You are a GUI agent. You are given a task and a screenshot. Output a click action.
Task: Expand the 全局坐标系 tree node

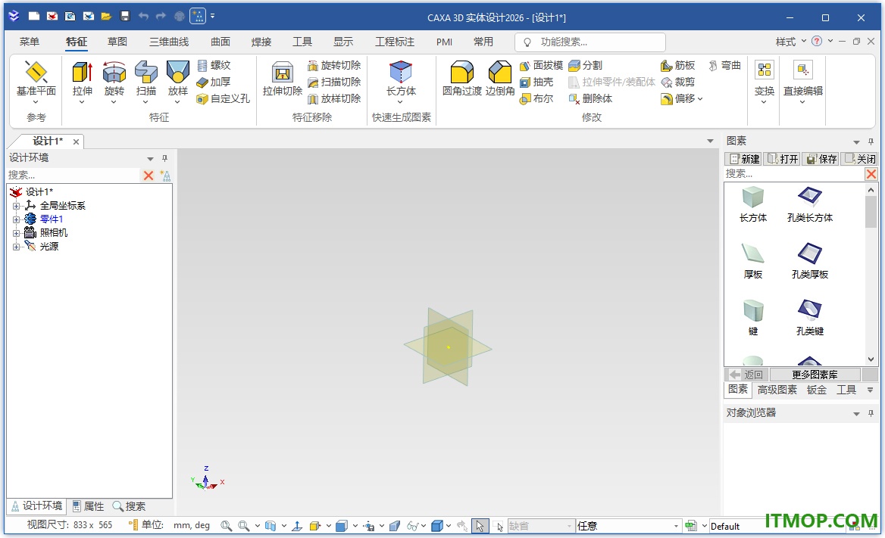pyautogui.click(x=16, y=206)
